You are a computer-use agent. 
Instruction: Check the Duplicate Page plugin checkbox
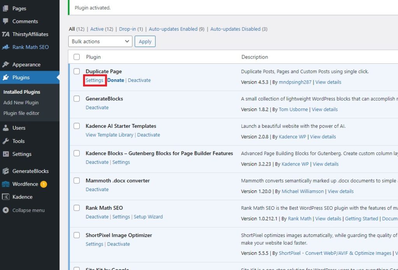(77, 71)
